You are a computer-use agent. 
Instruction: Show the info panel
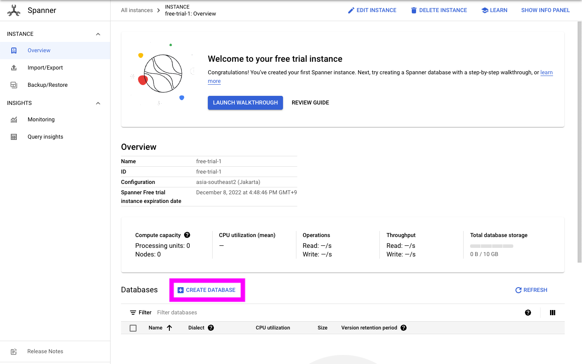(545, 10)
